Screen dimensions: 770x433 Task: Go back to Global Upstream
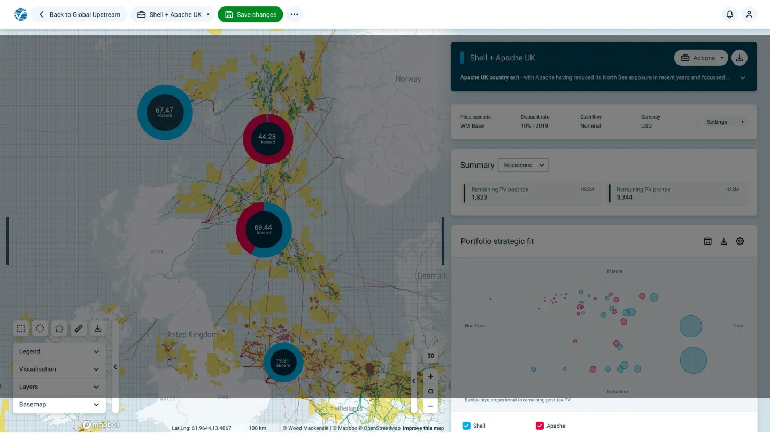tap(79, 14)
